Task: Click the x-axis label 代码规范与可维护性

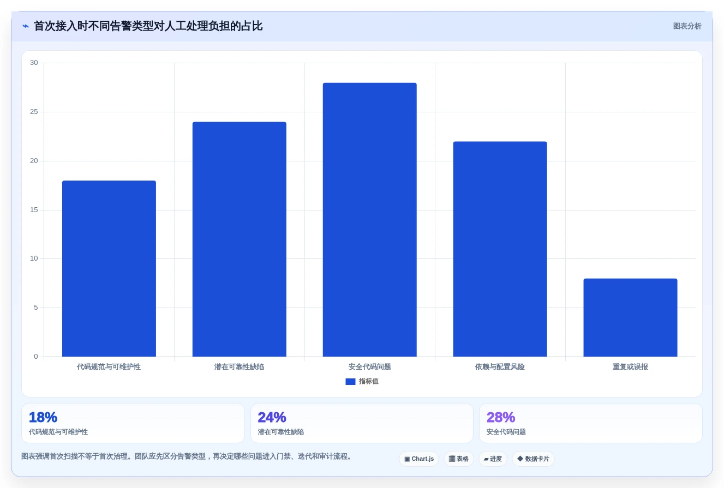Action: (x=109, y=367)
